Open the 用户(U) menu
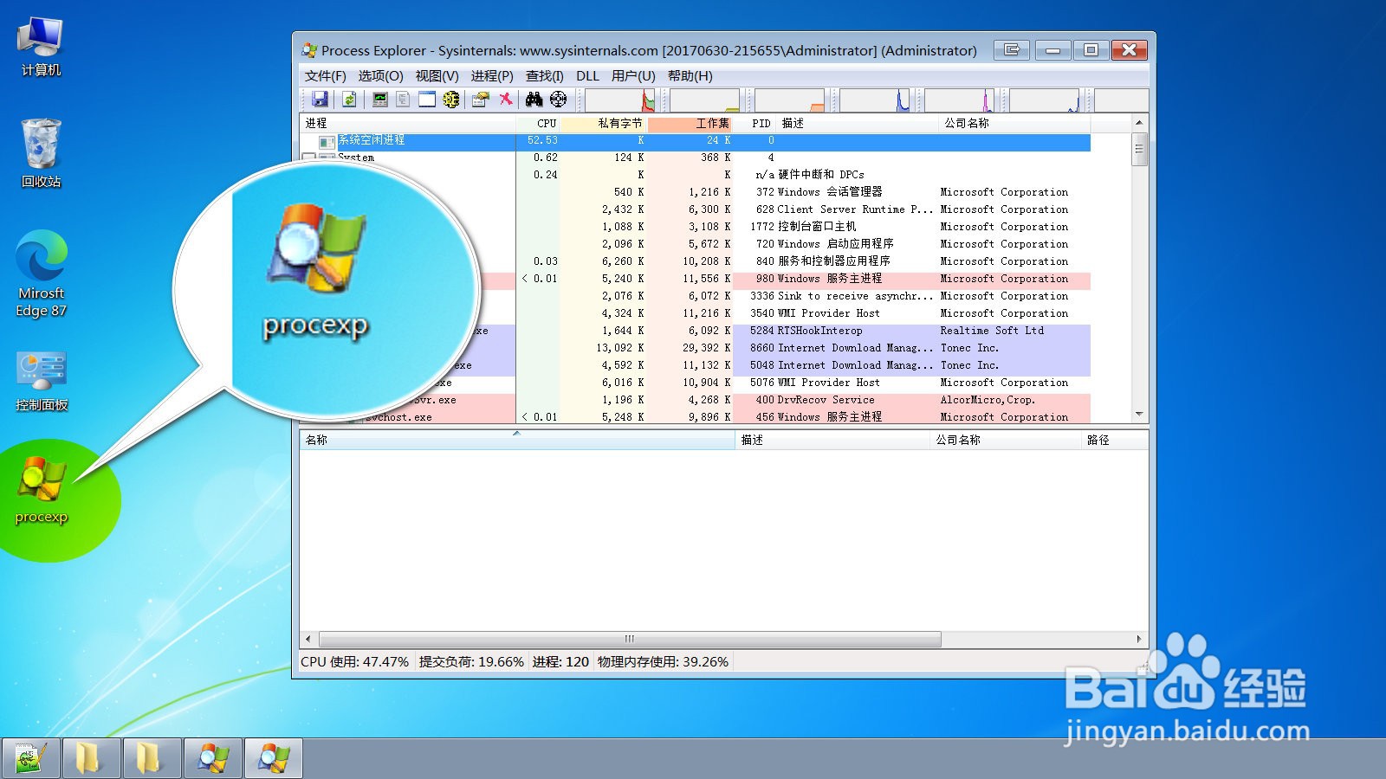The height and width of the screenshot is (779, 1386). (x=633, y=76)
